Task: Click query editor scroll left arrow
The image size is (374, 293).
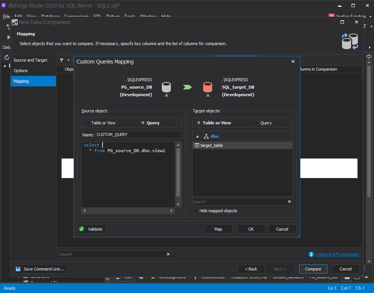Action: 84,210
